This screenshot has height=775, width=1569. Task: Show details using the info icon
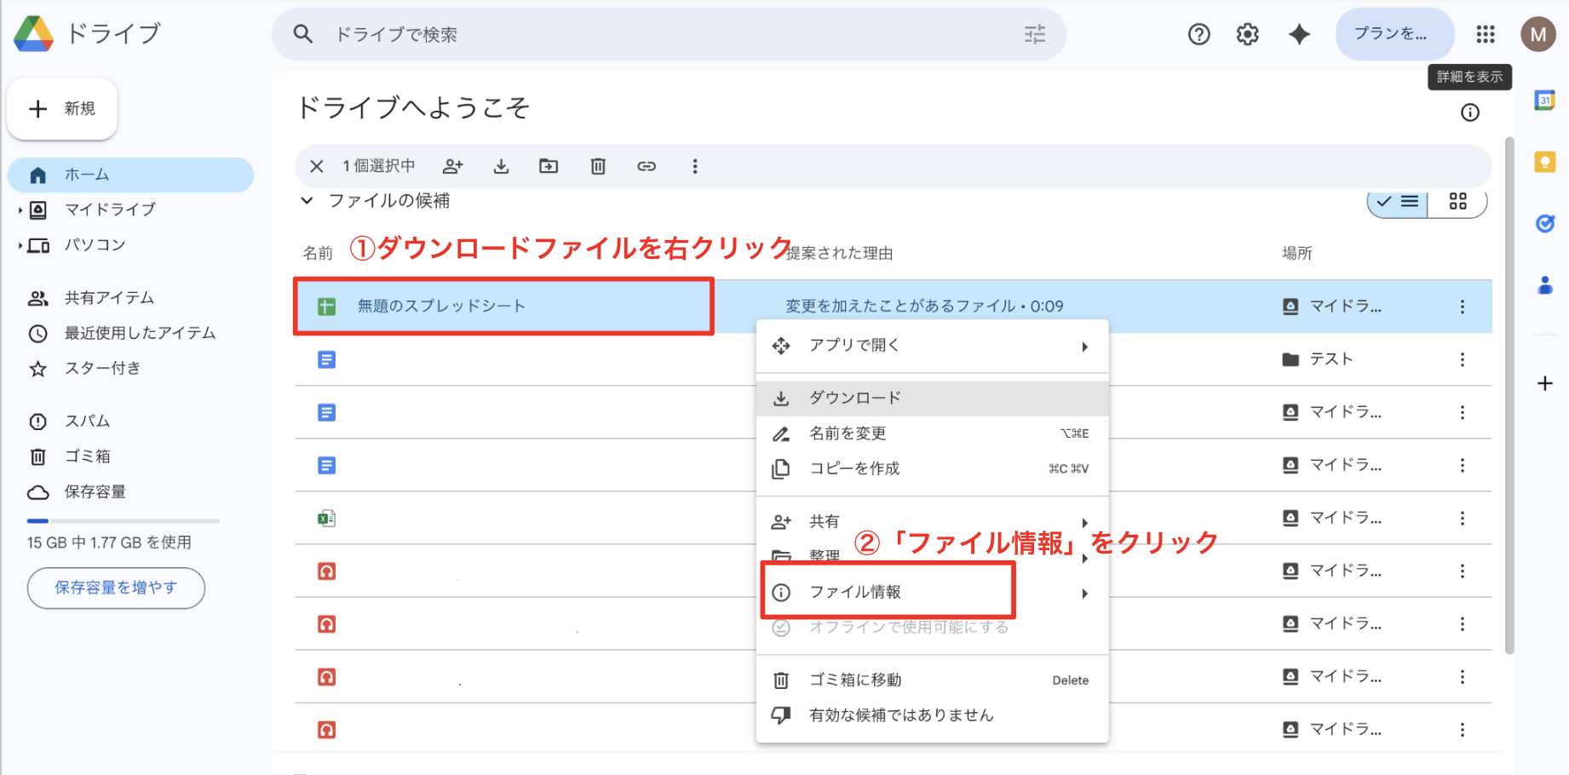[x=1470, y=112]
